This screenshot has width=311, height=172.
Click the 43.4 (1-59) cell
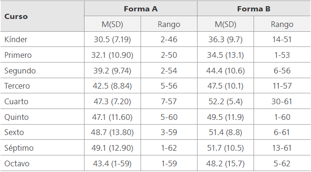pyautogui.click(x=112, y=163)
